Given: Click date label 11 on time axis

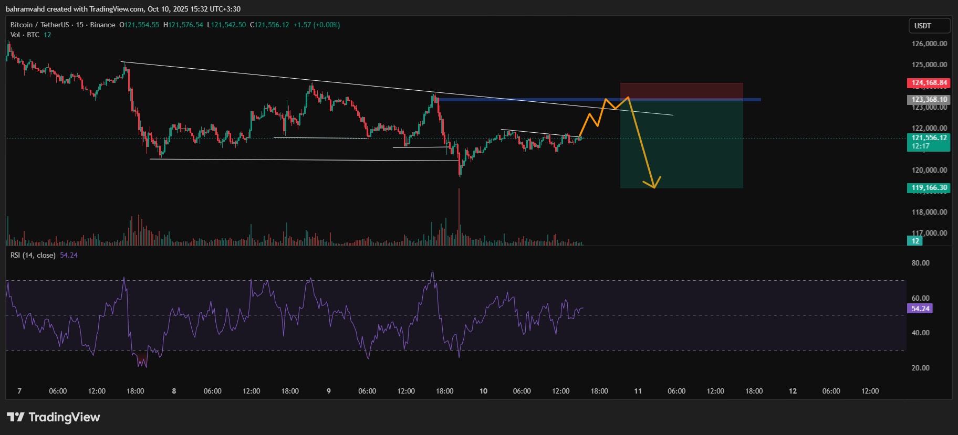Looking at the screenshot, I should pyautogui.click(x=638, y=391).
